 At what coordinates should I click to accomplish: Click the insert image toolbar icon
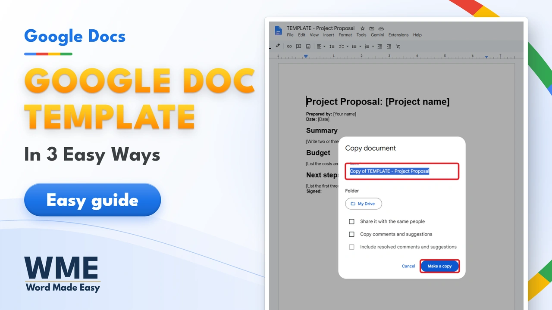pos(308,46)
